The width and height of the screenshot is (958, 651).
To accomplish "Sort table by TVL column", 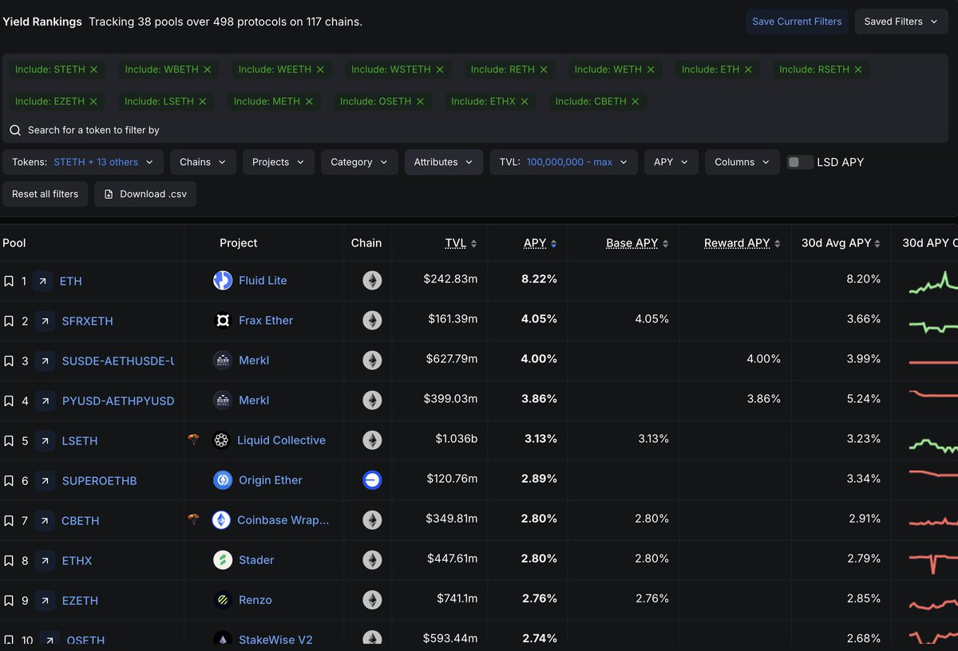I will 461,243.
